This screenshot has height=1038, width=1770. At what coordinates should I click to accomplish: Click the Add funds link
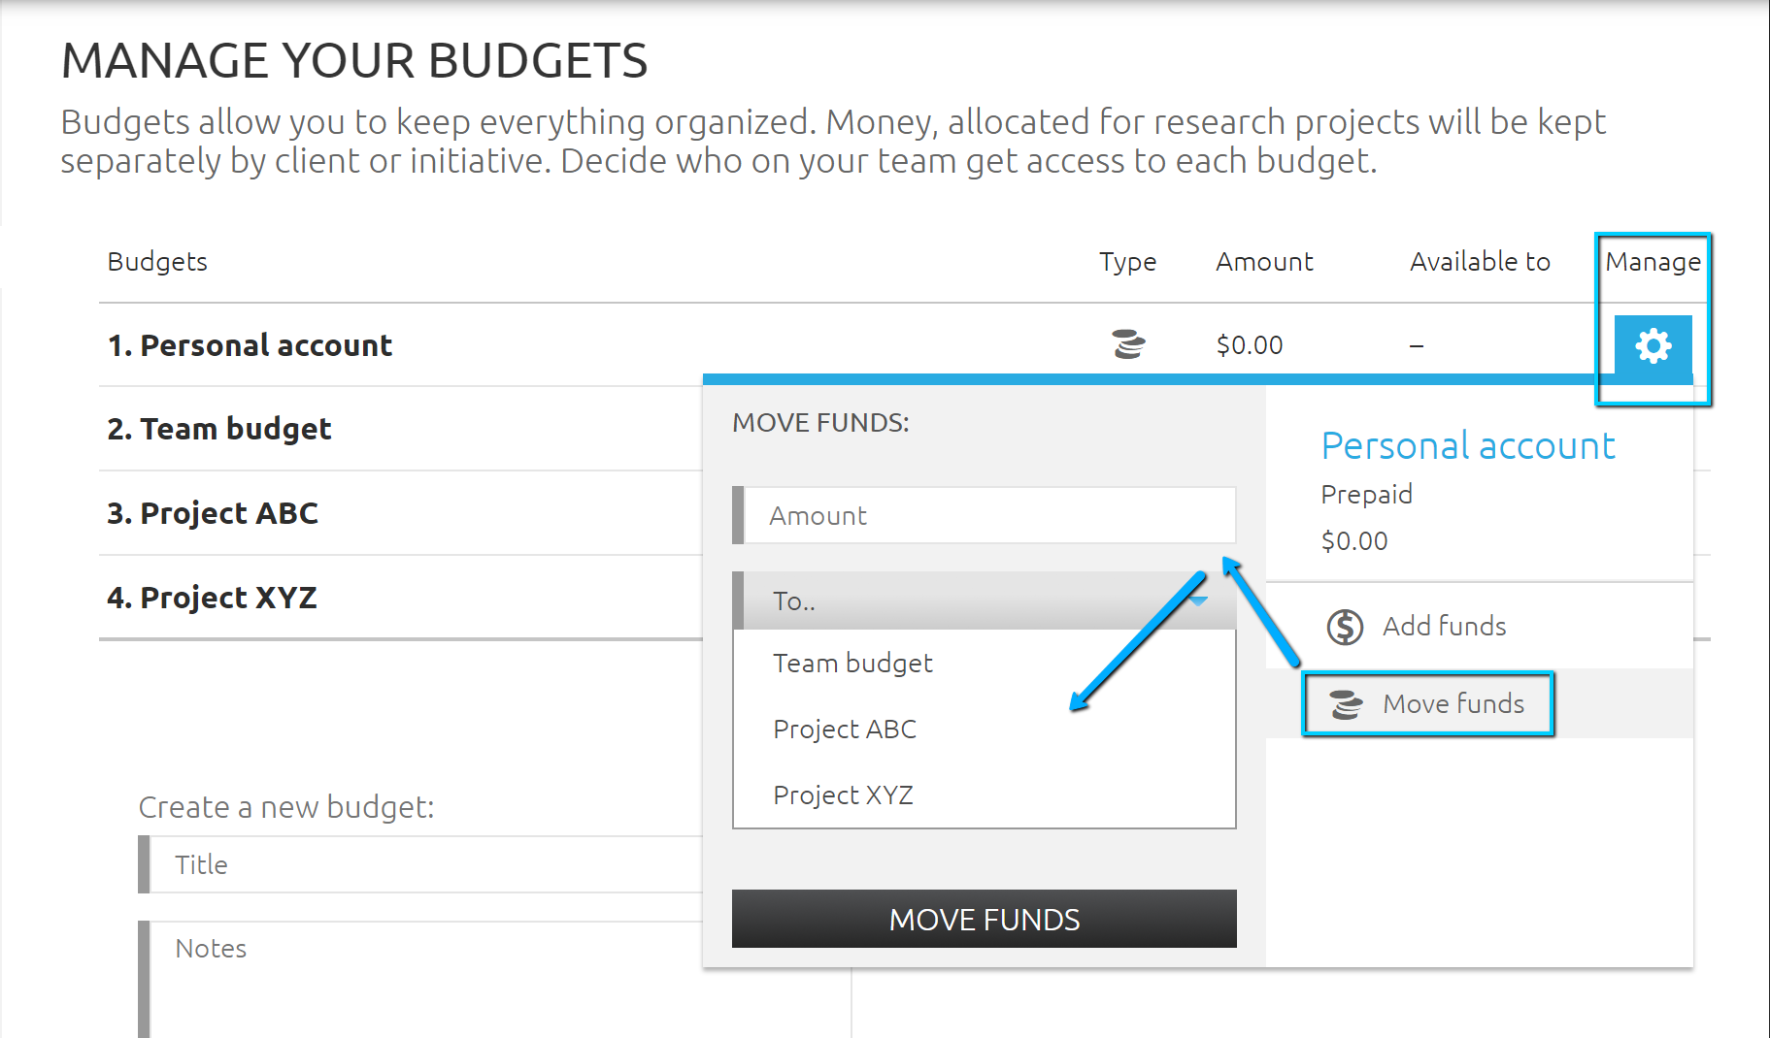tap(1444, 627)
